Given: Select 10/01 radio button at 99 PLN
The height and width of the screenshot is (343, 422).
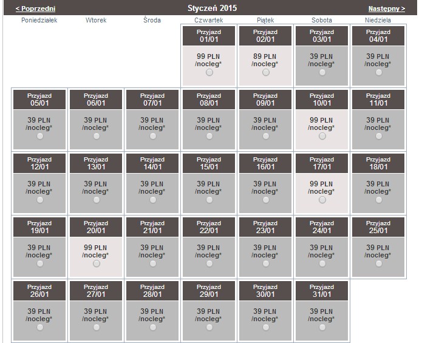Looking at the screenshot, I should point(322,136).
